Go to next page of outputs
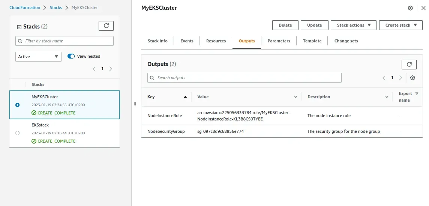The height and width of the screenshot is (206, 429). tap(400, 78)
